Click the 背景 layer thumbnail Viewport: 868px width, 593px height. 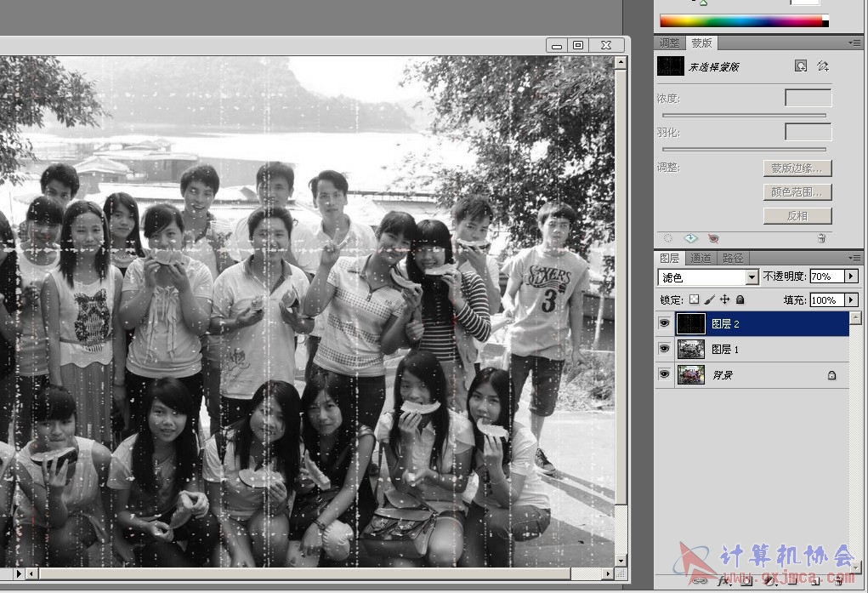pos(691,374)
